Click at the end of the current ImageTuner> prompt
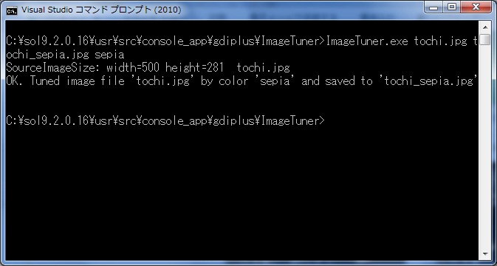The width and height of the screenshot is (497, 266). click(327, 120)
